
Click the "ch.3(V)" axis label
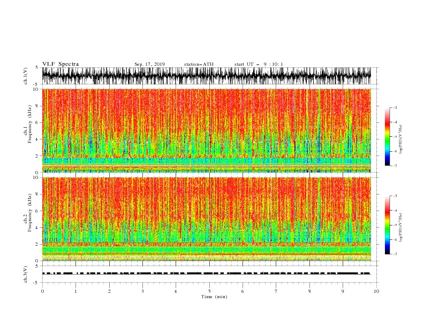pyautogui.click(x=26, y=274)
